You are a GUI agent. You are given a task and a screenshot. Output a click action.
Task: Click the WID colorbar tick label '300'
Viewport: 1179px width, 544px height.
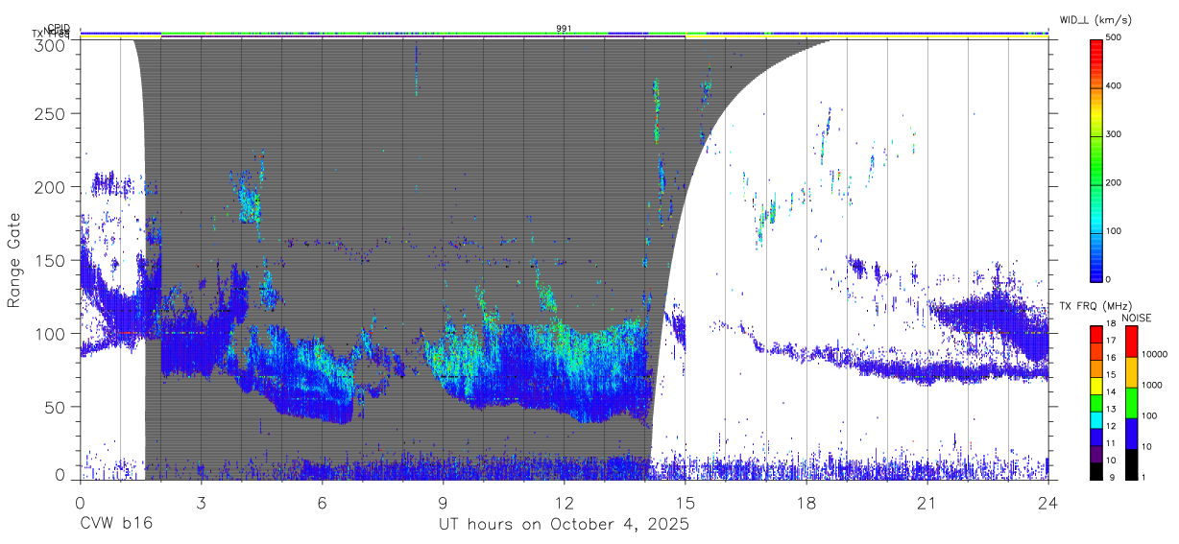(1113, 134)
